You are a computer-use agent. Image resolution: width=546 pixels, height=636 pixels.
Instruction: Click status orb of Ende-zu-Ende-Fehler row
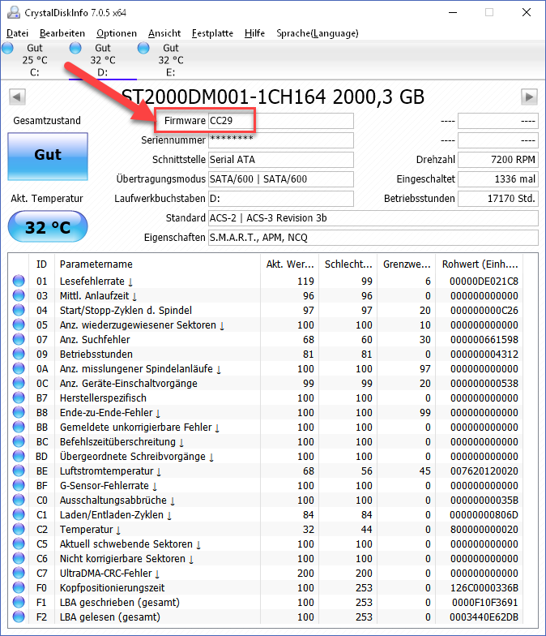pyautogui.click(x=19, y=412)
